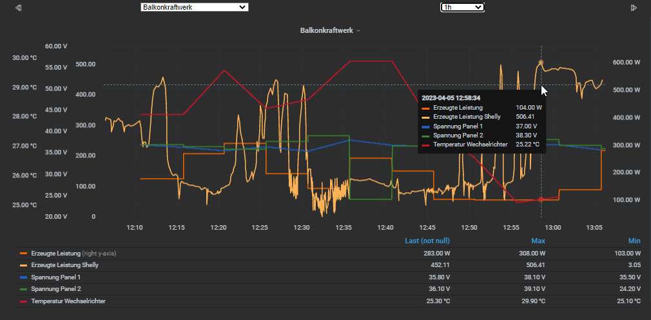Screen dimensions: 651x320
Task: Click the 600.00 W right axis label
Action: coord(627,63)
